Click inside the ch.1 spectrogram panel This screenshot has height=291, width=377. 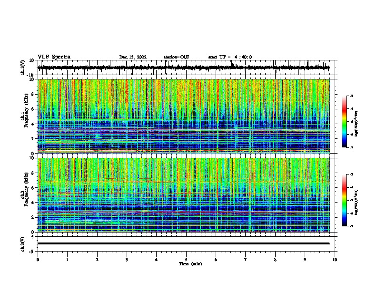pyautogui.click(x=183, y=116)
